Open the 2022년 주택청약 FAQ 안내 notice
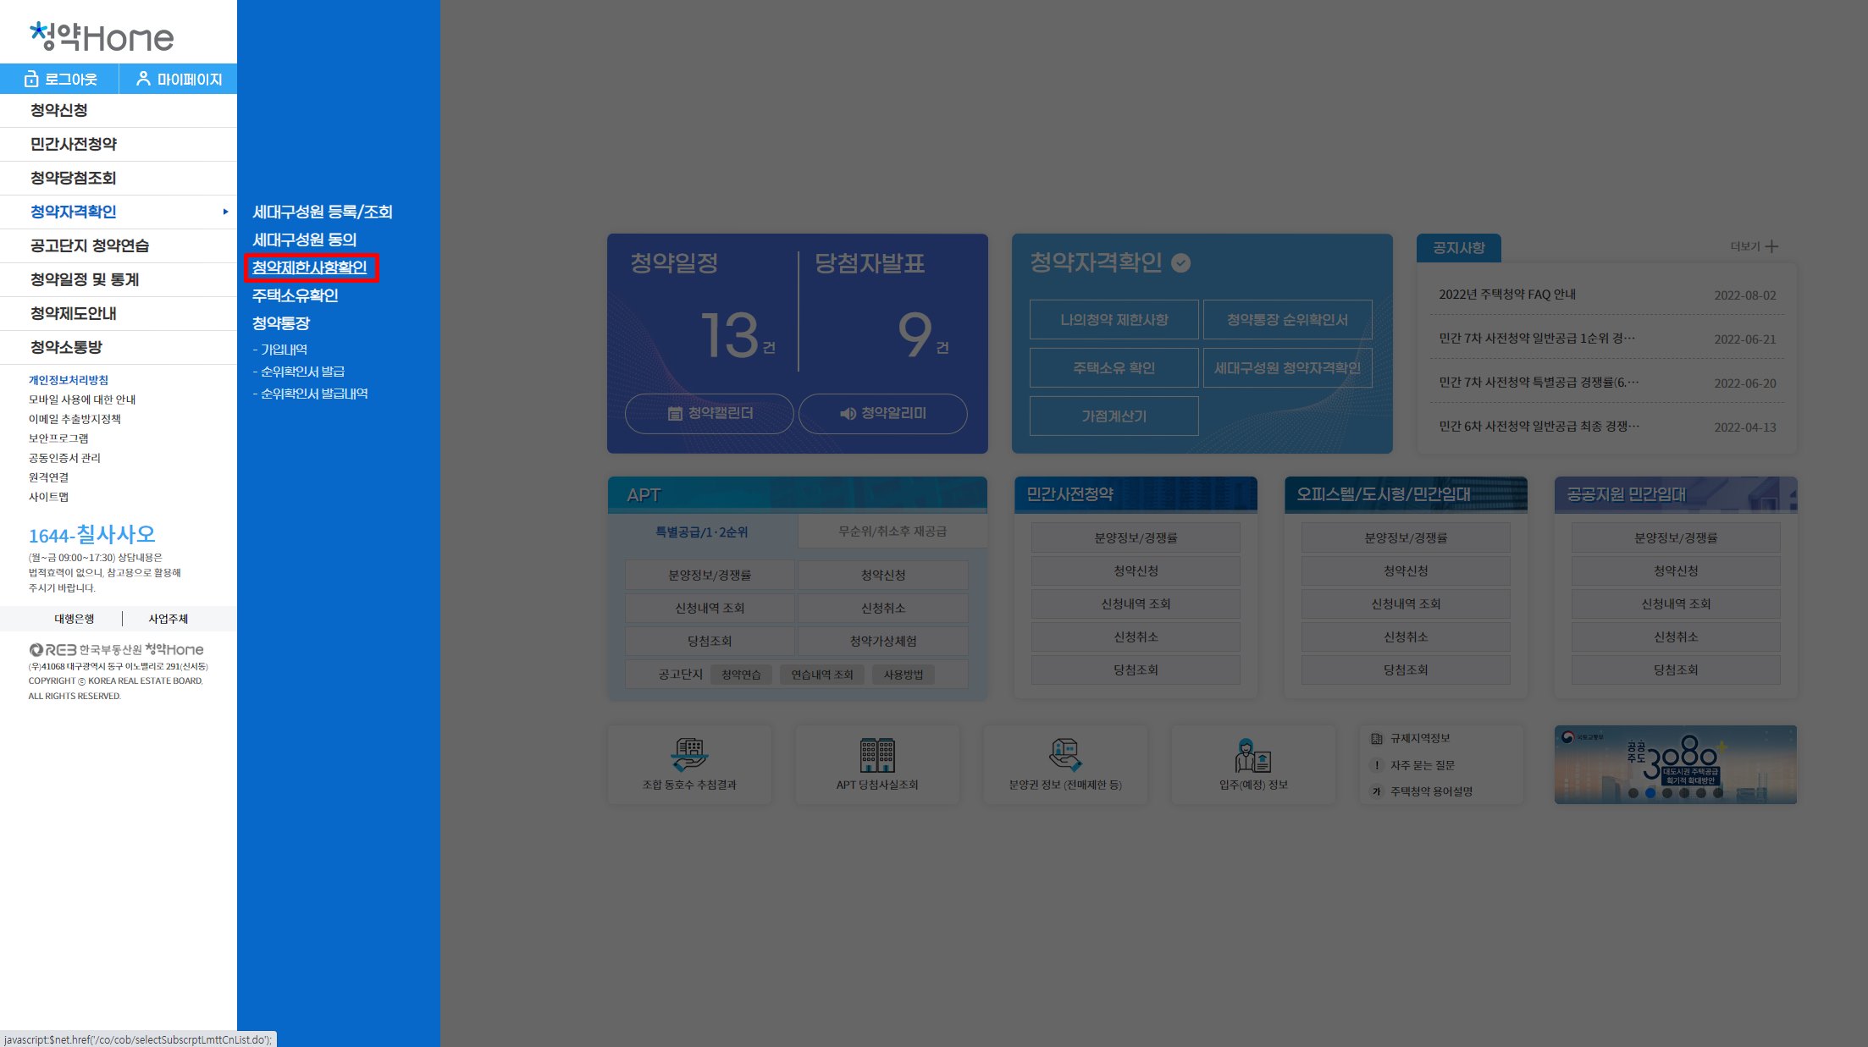The width and height of the screenshot is (1868, 1047). coord(1506,295)
